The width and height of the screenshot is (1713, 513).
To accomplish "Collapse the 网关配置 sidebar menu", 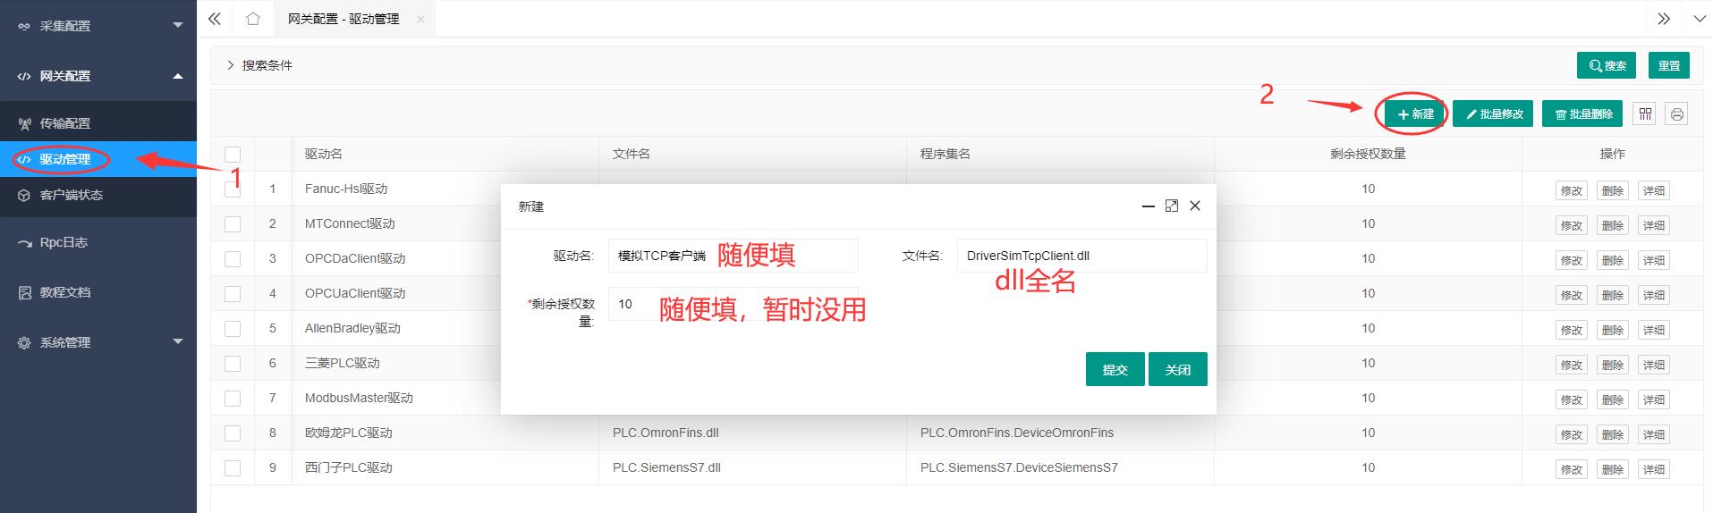I will point(98,76).
